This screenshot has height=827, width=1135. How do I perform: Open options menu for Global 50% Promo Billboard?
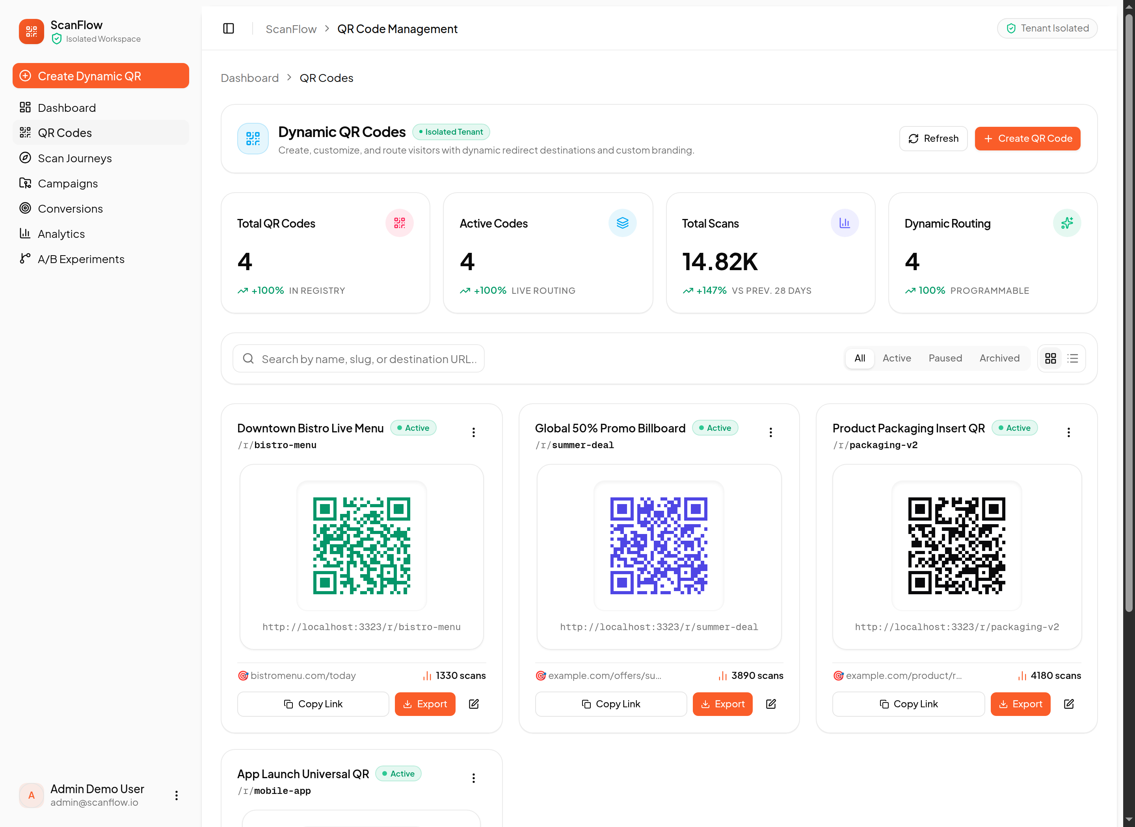coord(771,432)
